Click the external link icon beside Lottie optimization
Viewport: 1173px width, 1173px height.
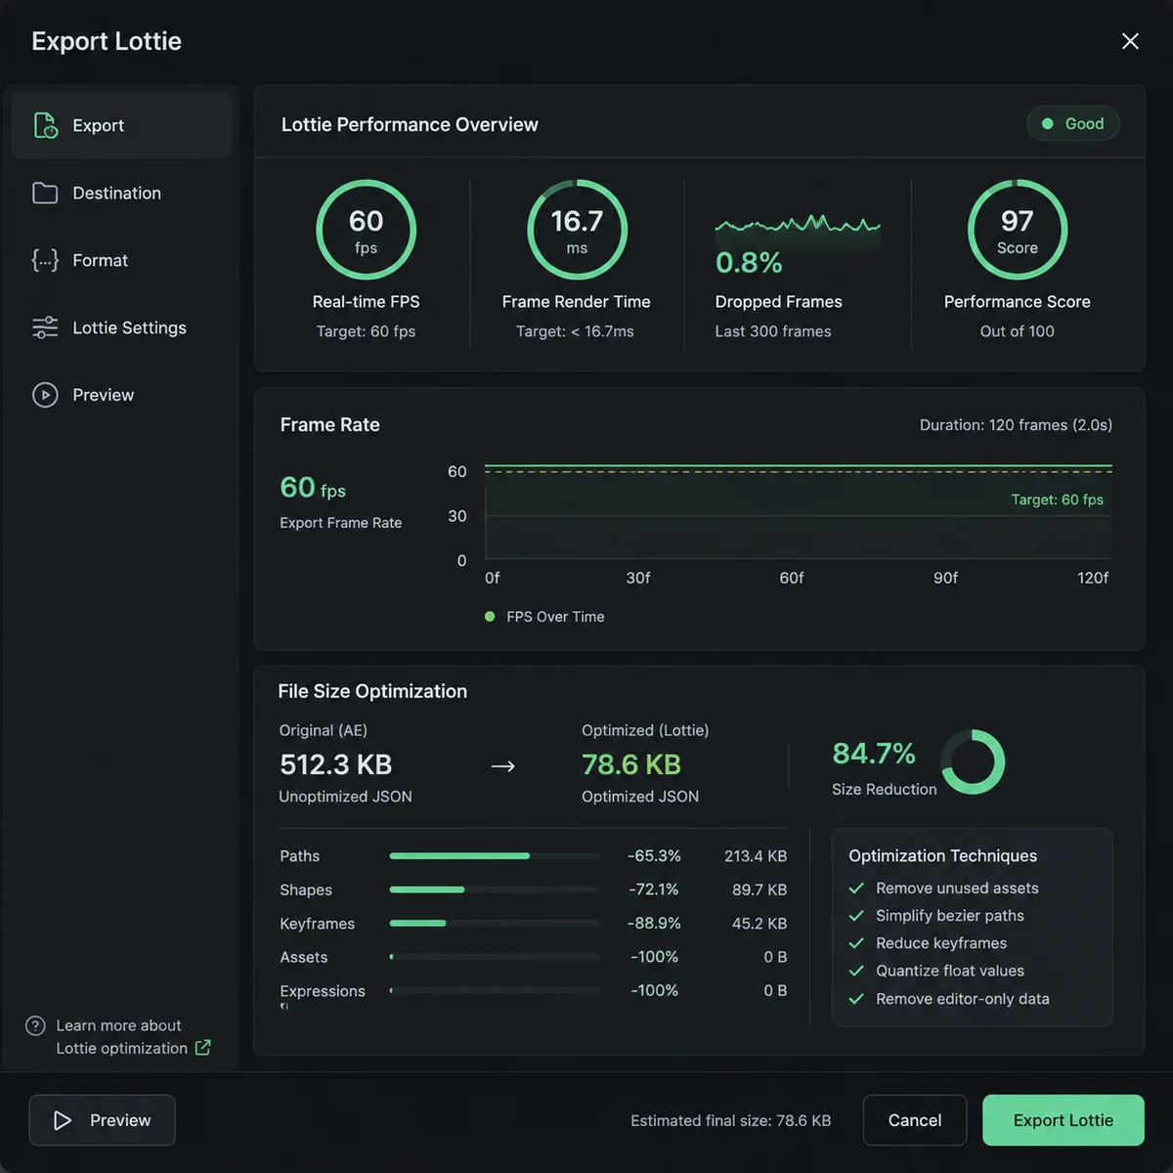click(203, 1048)
